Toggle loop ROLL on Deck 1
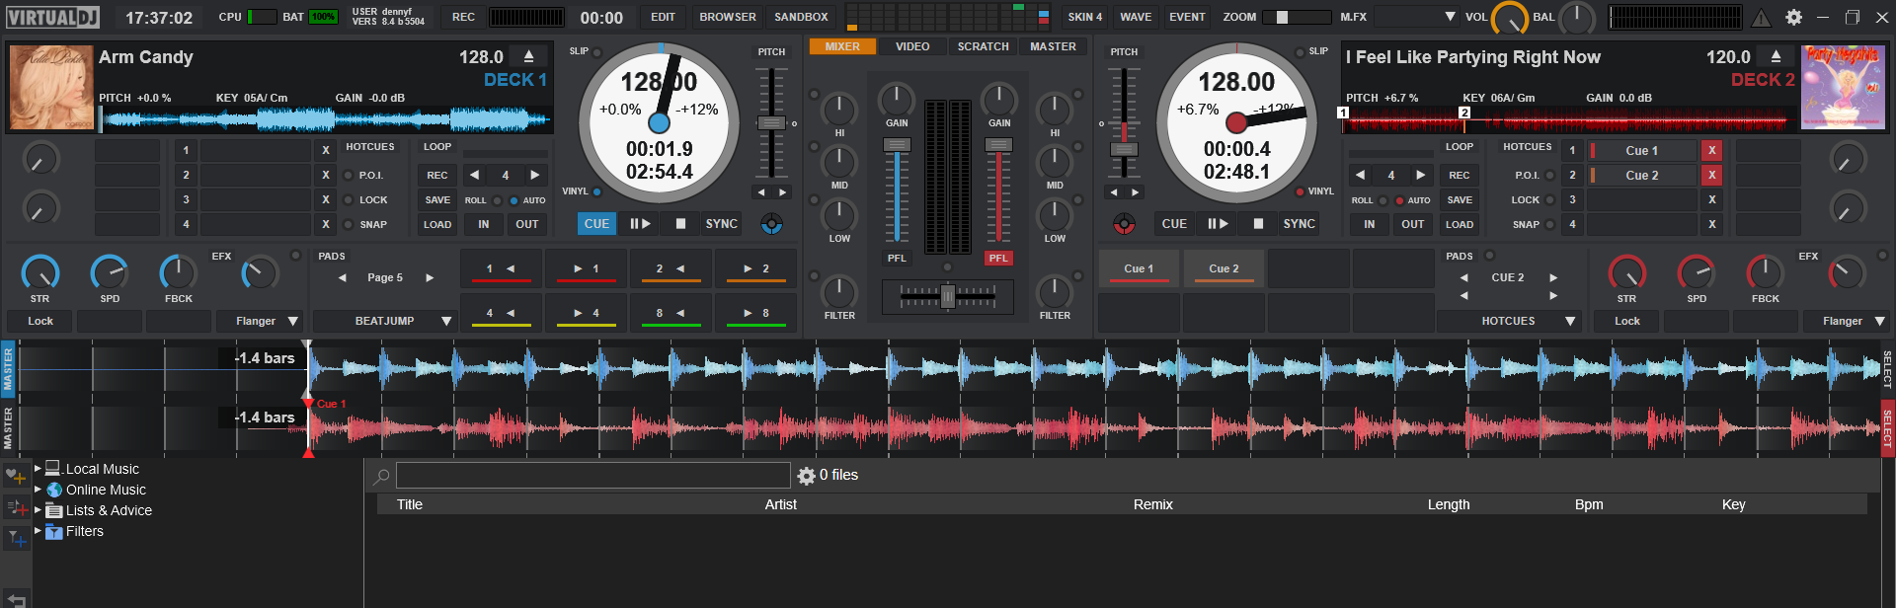This screenshot has width=1896, height=608. pyautogui.click(x=497, y=200)
